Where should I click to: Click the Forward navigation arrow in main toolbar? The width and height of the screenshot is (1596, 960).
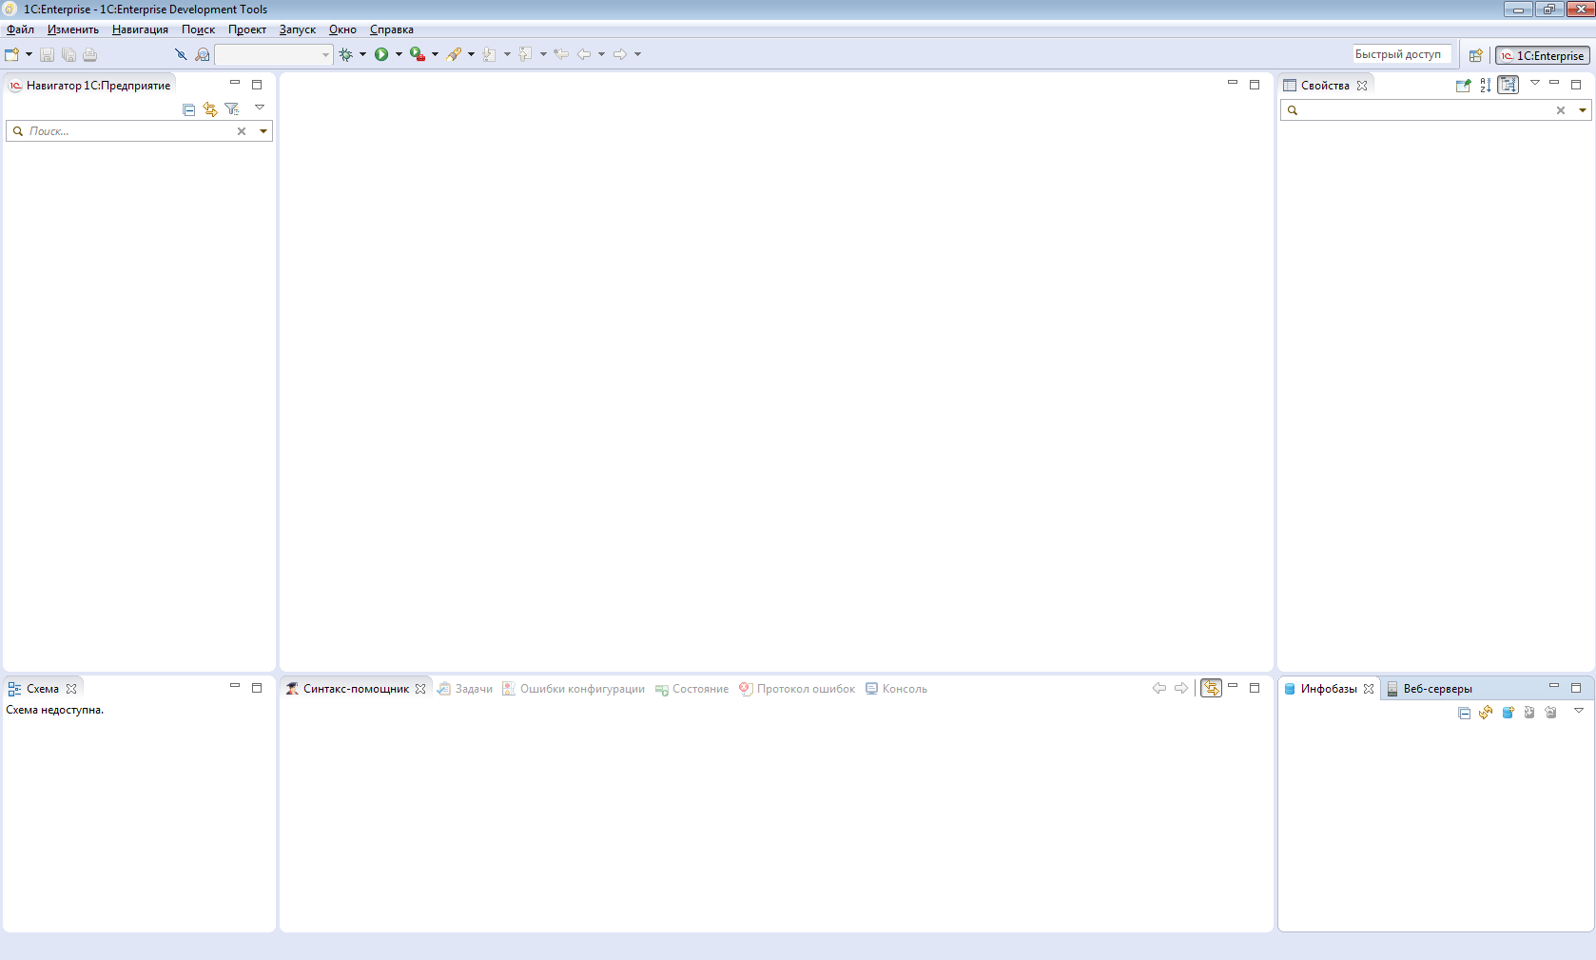[620, 54]
